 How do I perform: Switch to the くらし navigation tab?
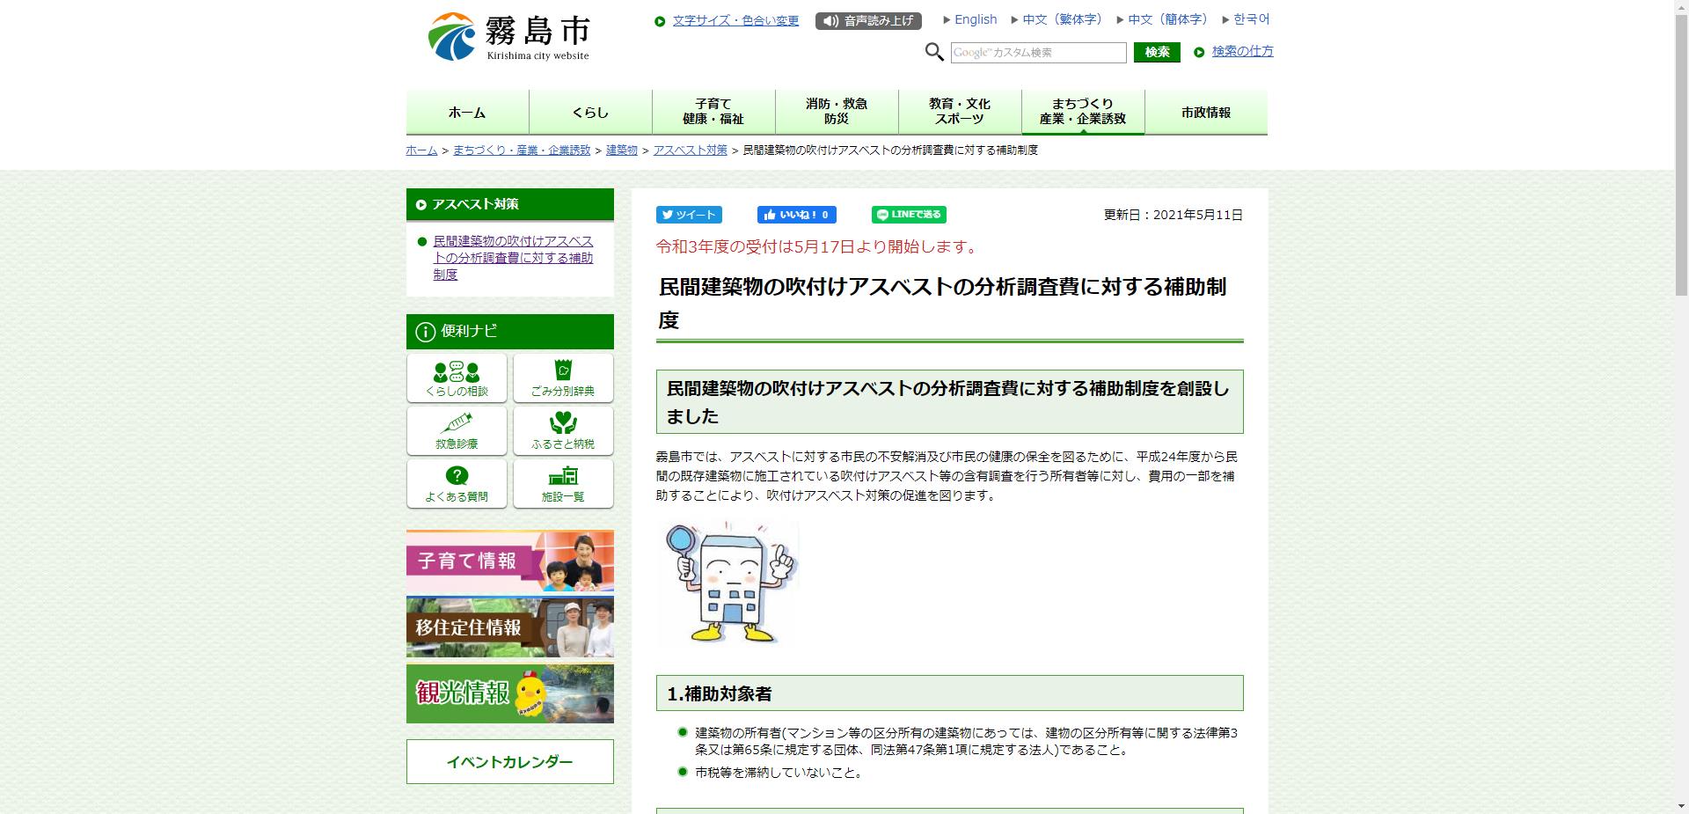[x=590, y=111]
